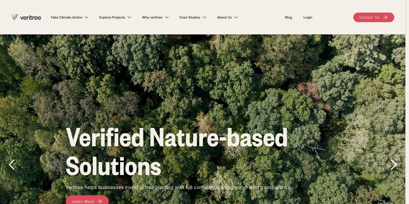Open the About Us dropdown chevron

(x=236, y=17)
